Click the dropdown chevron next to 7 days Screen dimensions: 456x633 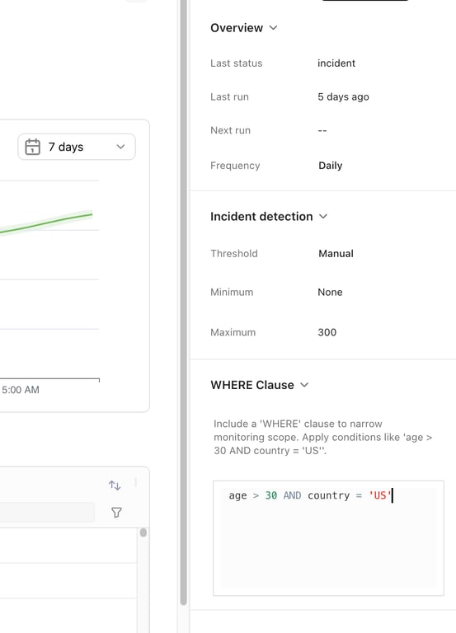click(x=120, y=147)
